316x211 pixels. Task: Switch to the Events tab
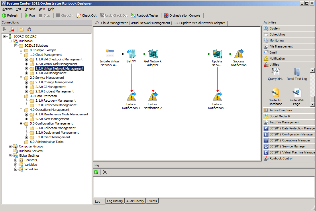152,201
